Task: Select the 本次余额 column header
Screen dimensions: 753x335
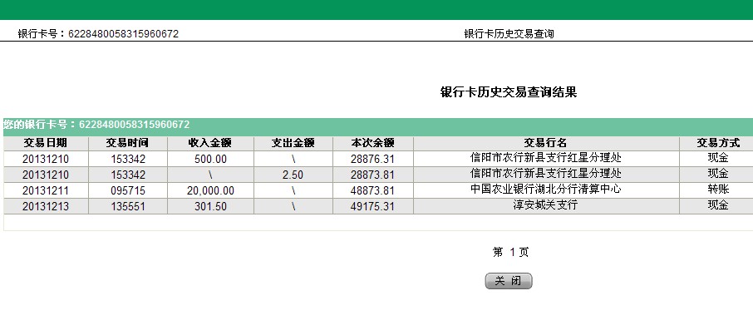Action: coord(372,143)
